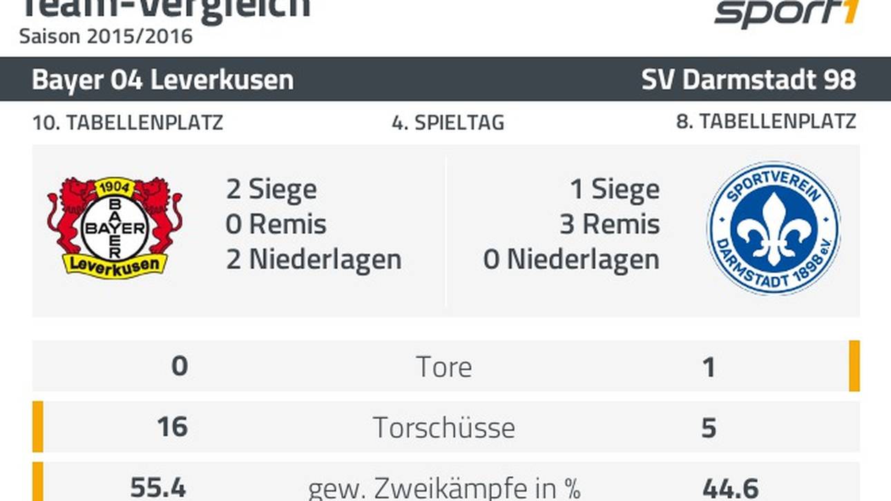Click the gew. Zweikämpfe in % label

(x=444, y=488)
